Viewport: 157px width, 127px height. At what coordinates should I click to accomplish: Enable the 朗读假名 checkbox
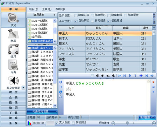point(73,123)
